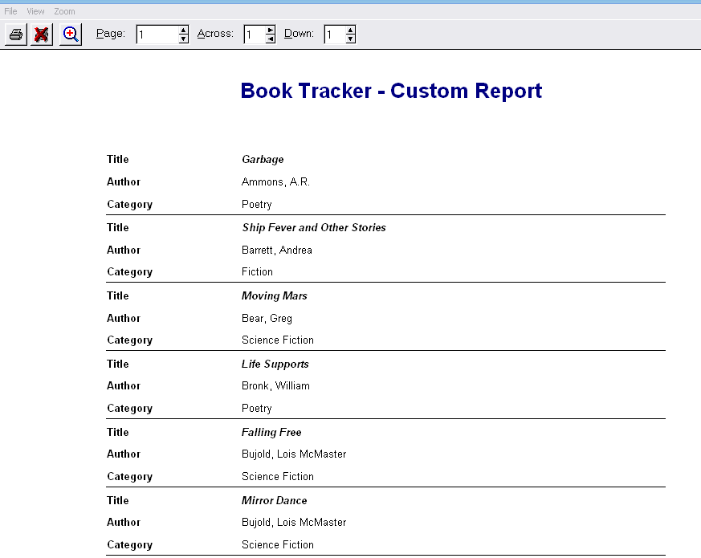Click into the Down value field
This screenshot has width=701, height=558.
pos(335,35)
